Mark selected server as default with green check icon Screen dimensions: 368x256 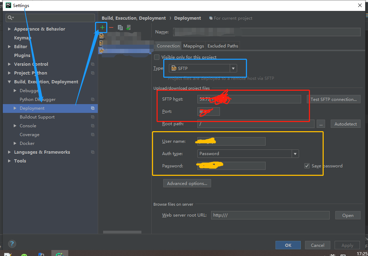128,27
